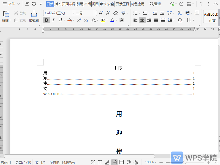This screenshot has height=165, width=220.
Task: Click the distributed alignment icon
Action: (x=163, y=20)
